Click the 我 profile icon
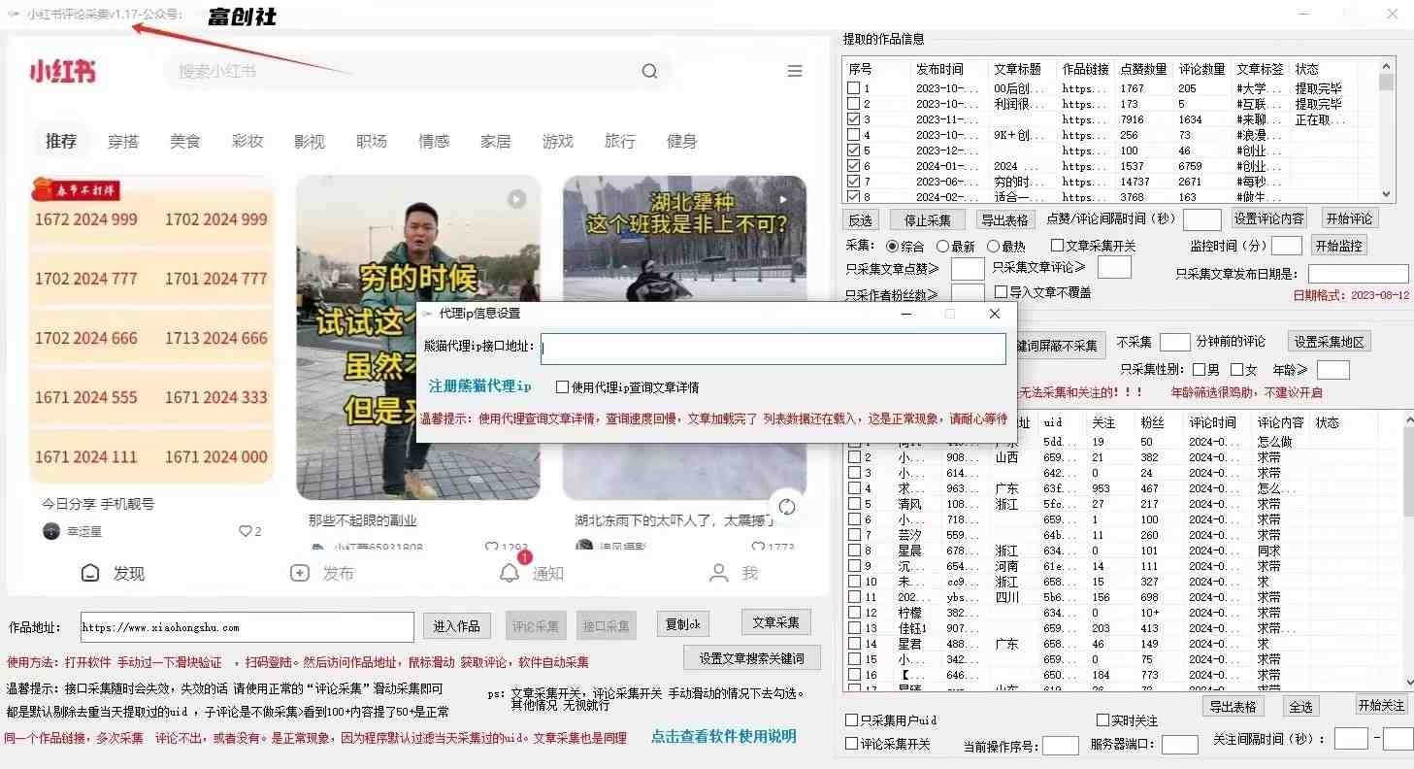Screen dimensions: 1414x769 coord(716,573)
